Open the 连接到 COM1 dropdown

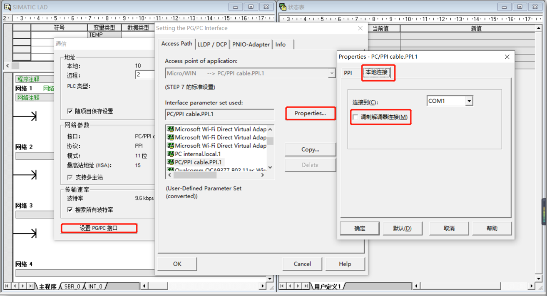pyautogui.click(x=469, y=101)
